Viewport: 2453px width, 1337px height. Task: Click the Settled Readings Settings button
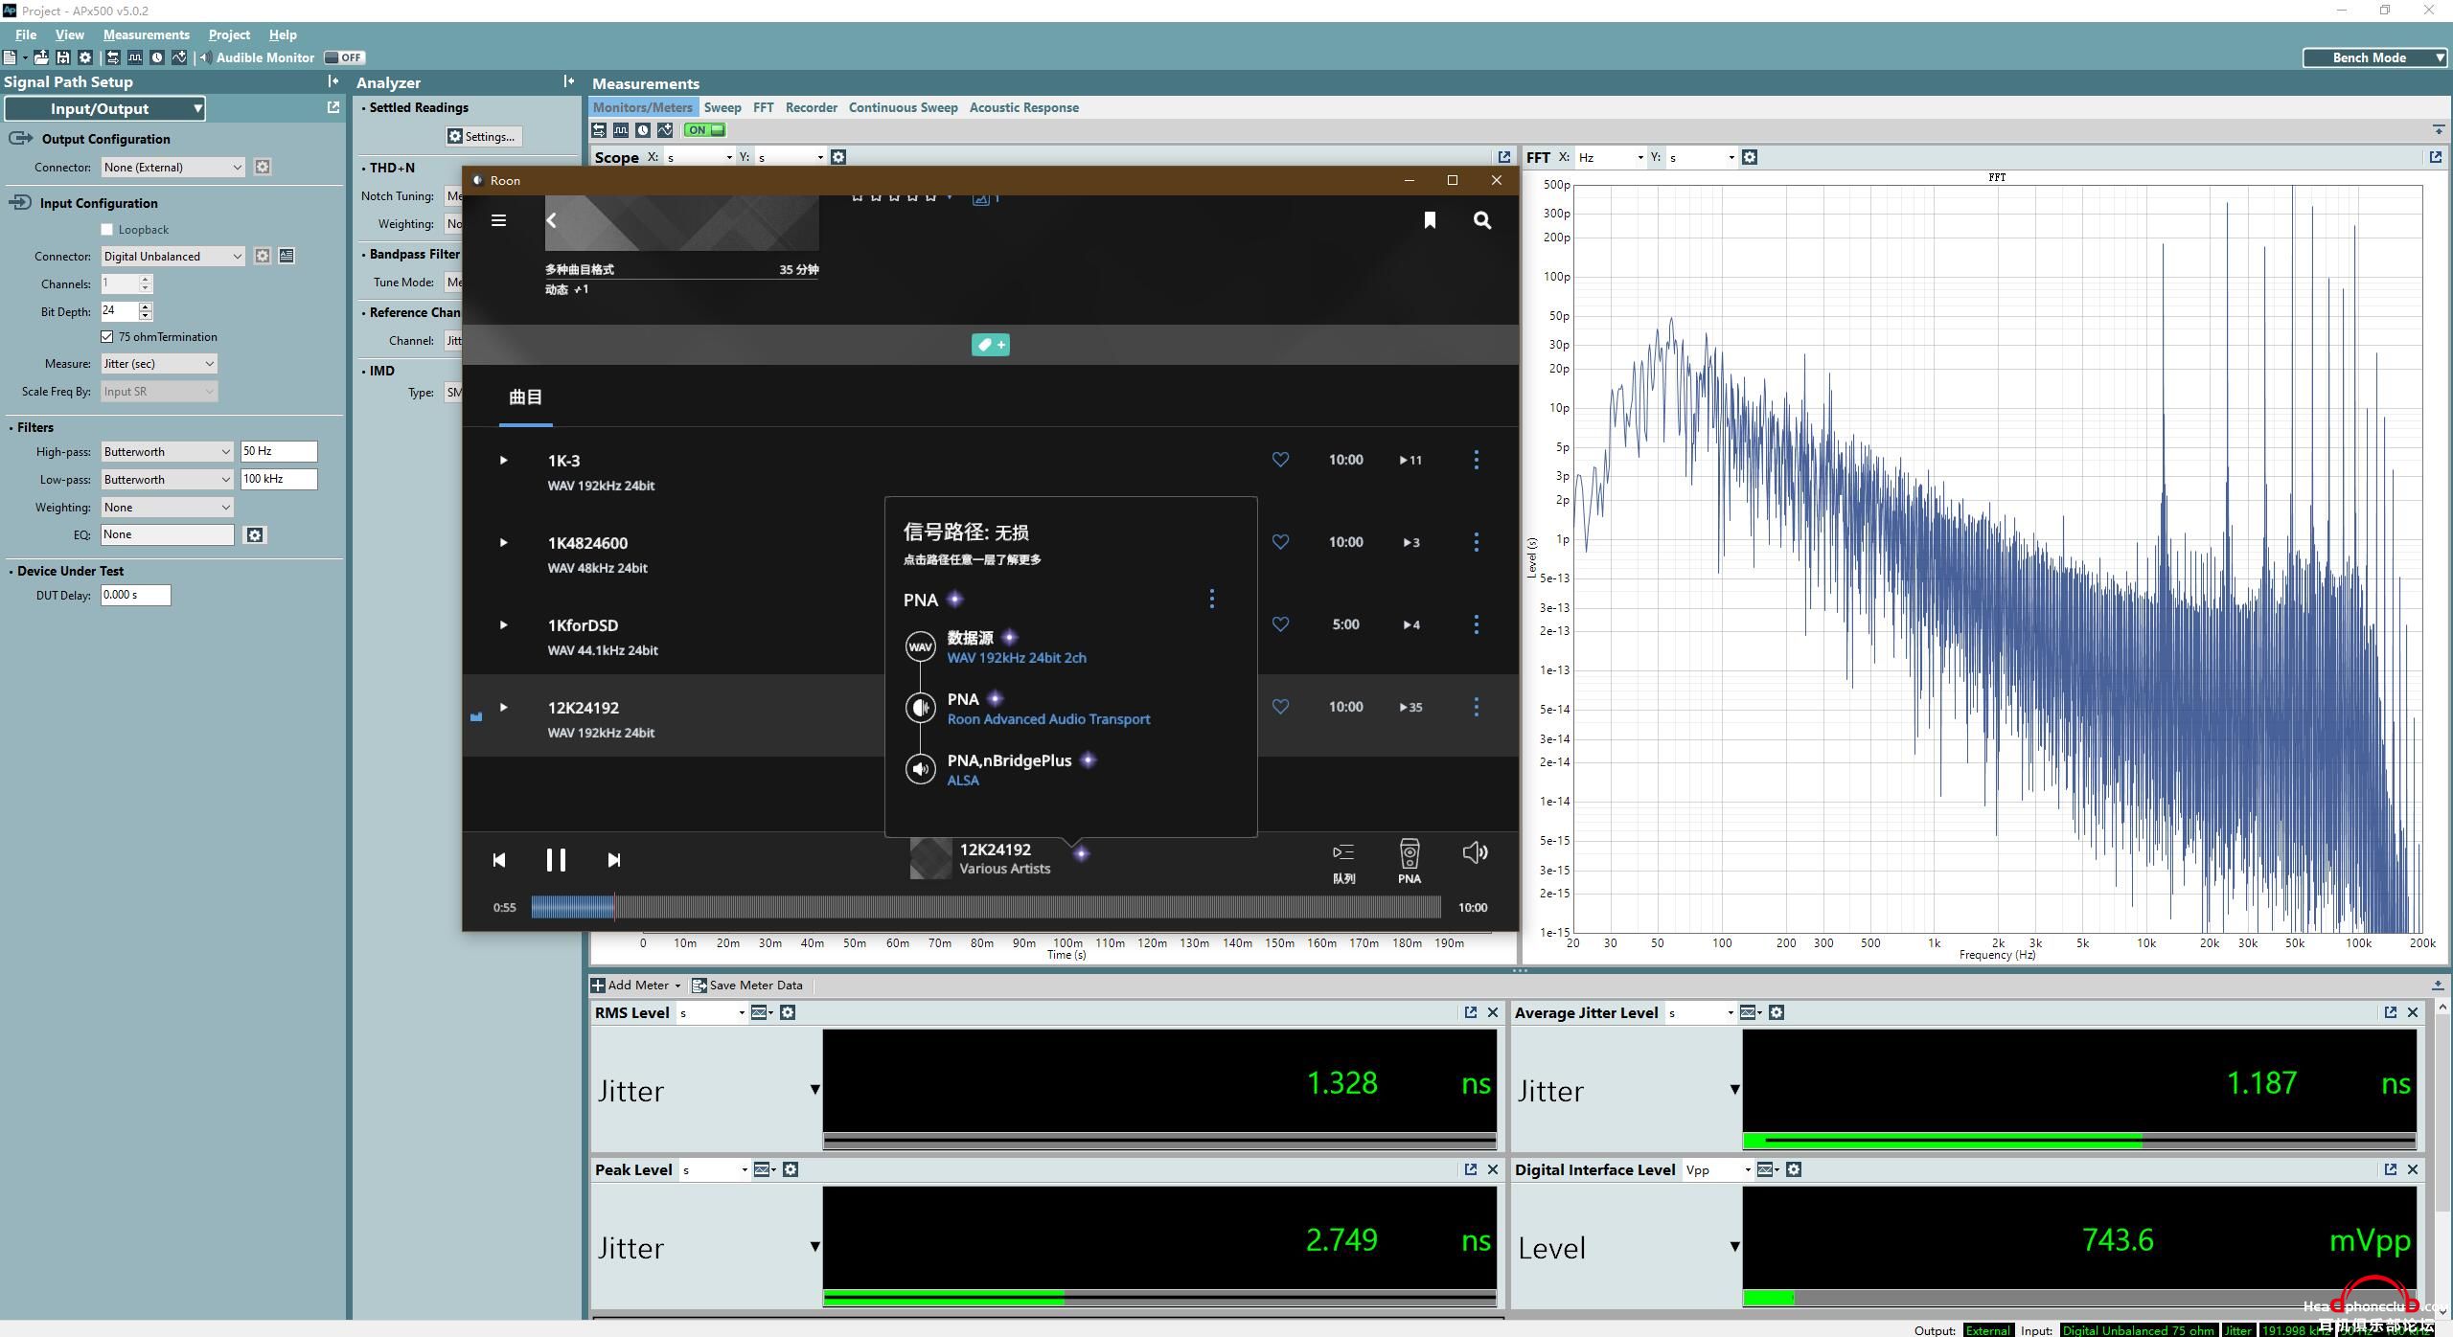(x=482, y=136)
